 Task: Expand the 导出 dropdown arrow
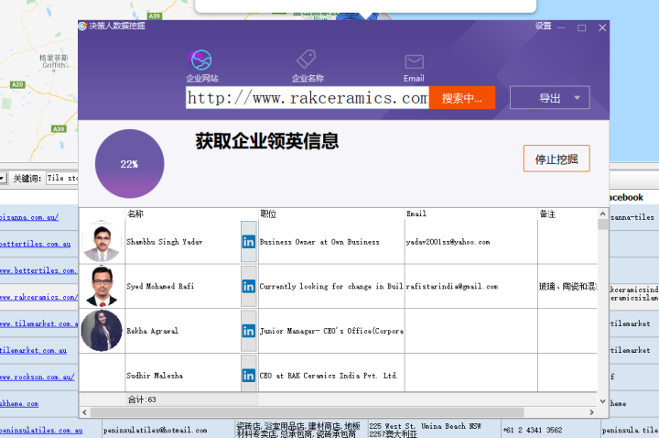click(x=577, y=98)
